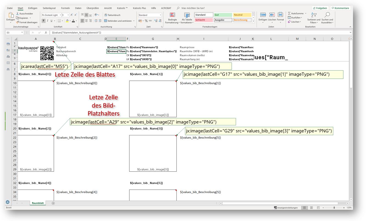This screenshot has width=367, height=221.
Task: Click the insert function fx icon
Action: [46, 32]
